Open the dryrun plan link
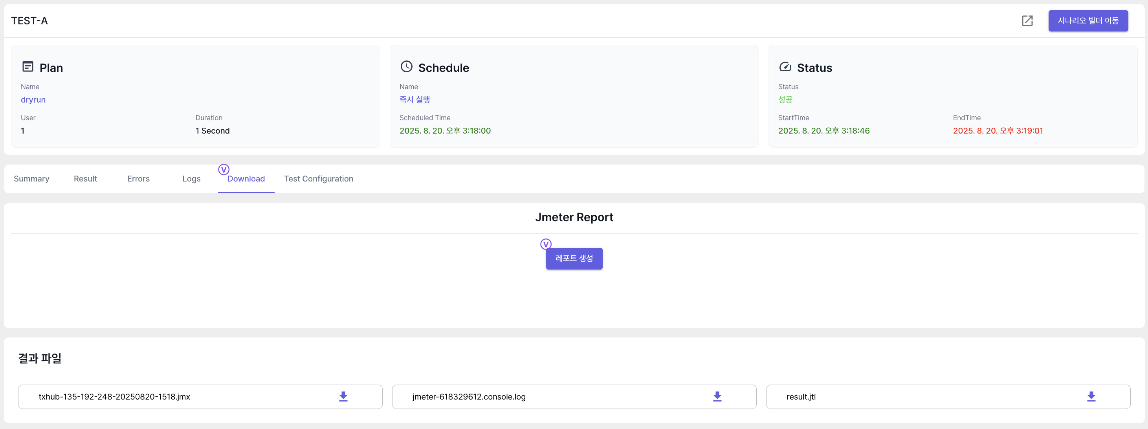This screenshot has height=429, width=1148. 33,100
